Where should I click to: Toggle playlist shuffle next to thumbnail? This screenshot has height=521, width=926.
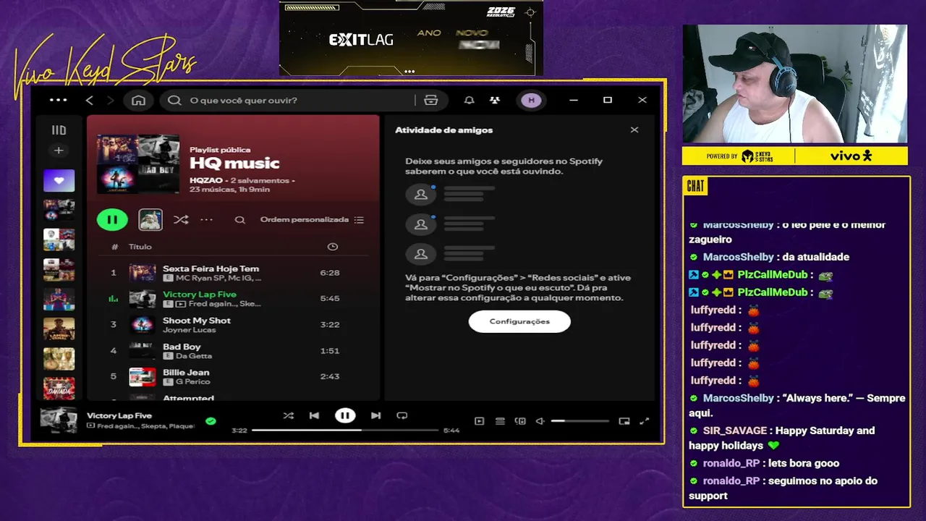(x=181, y=219)
